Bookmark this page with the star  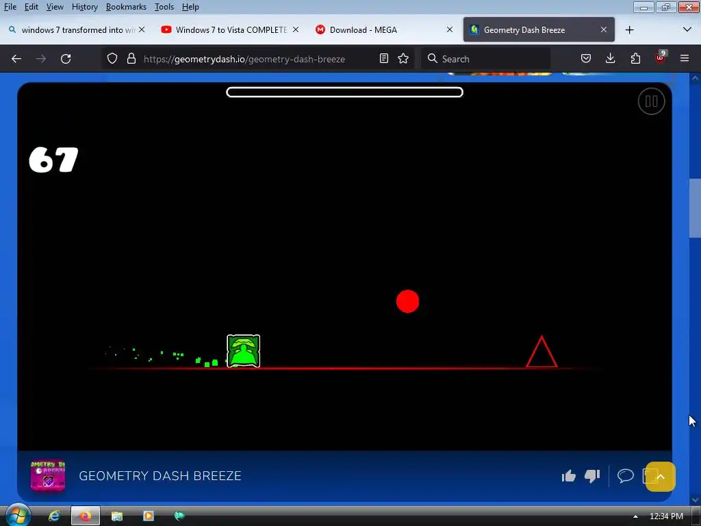(x=403, y=59)
